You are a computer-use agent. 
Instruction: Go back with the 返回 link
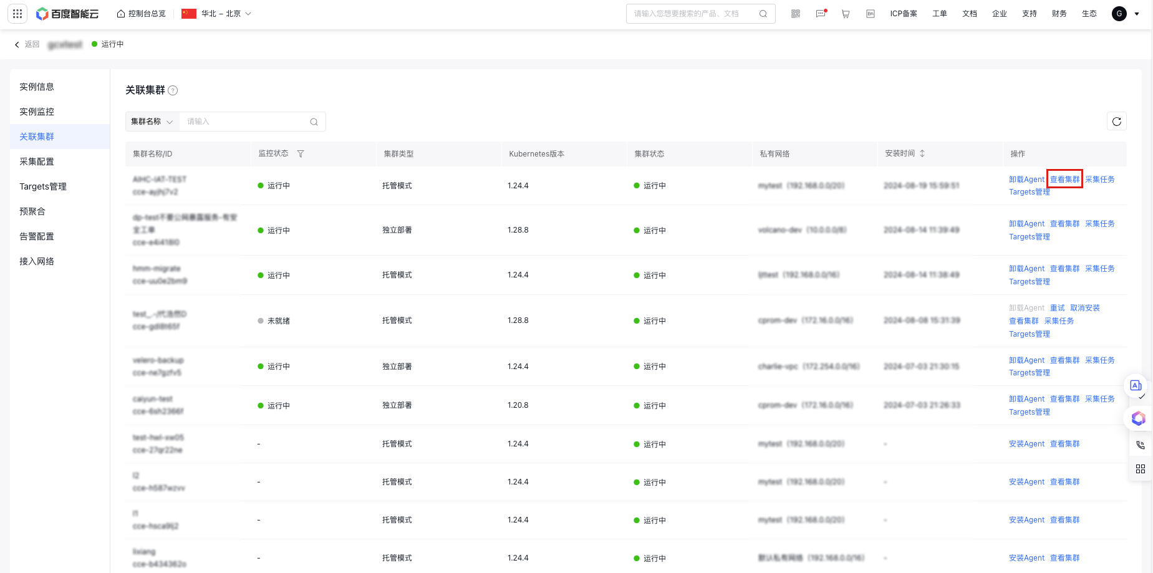27,44
